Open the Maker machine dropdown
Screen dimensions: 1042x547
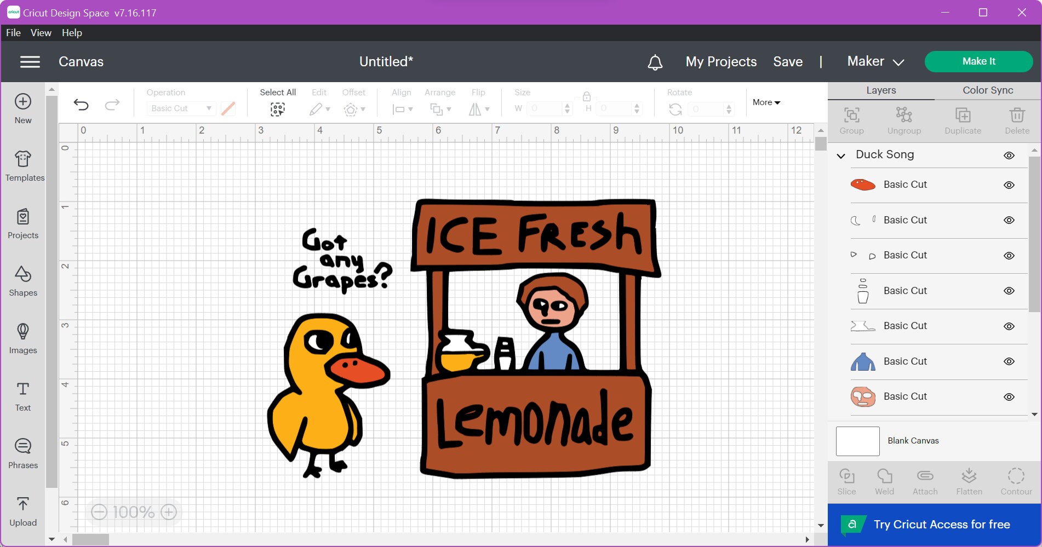click(x=874, y=61)
